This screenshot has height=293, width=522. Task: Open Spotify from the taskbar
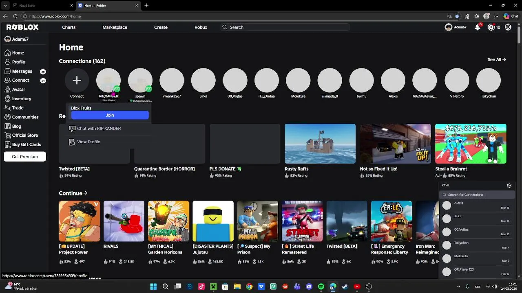[x=321, y=286]
